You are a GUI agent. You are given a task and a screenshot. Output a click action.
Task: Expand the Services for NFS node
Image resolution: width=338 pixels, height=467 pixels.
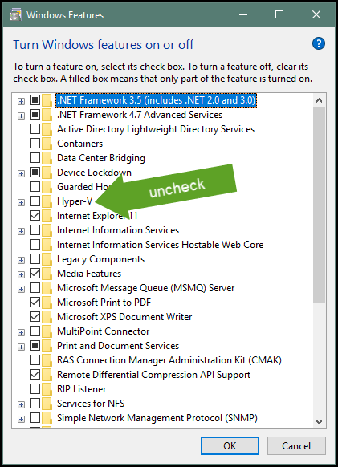21,404
